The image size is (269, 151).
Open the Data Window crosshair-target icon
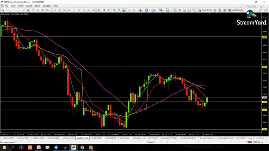(x=179, y=10)
